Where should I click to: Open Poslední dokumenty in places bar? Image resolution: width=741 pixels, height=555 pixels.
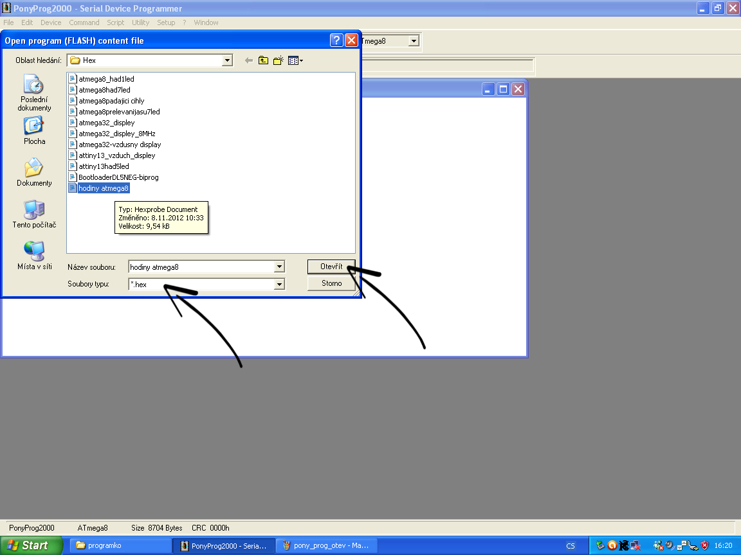(x=34, y=93)
